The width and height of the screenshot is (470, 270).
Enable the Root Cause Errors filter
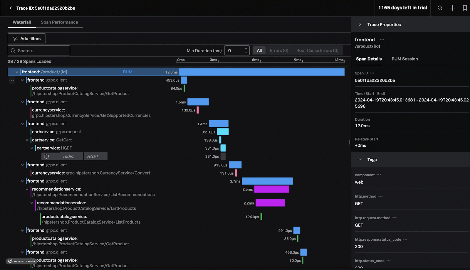point(317,50)
